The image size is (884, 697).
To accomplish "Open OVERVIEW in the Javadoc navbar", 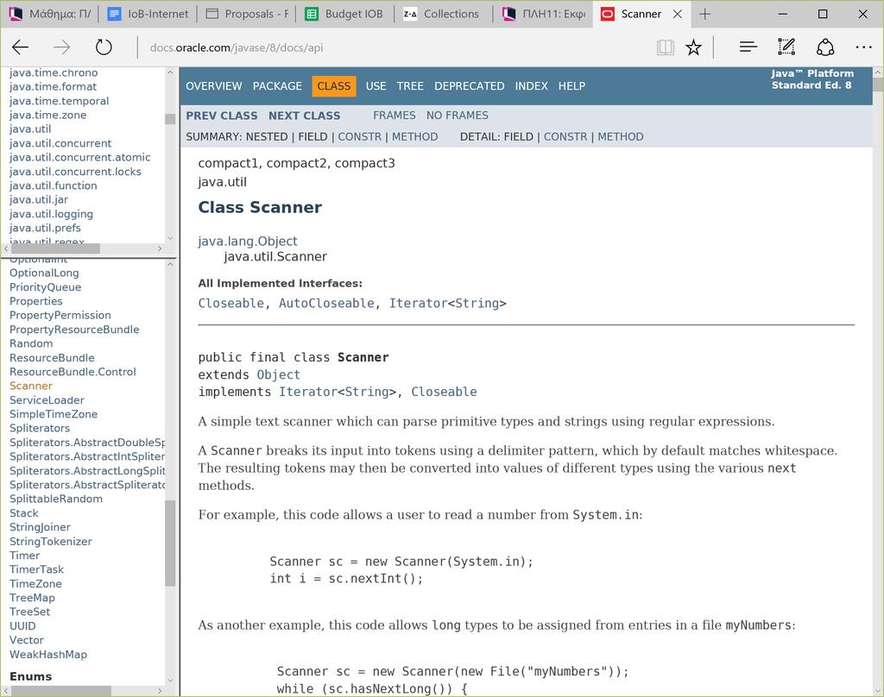I will [214, 86].
